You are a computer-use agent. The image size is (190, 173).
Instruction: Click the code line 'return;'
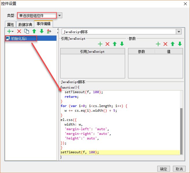tap(72, 97)
